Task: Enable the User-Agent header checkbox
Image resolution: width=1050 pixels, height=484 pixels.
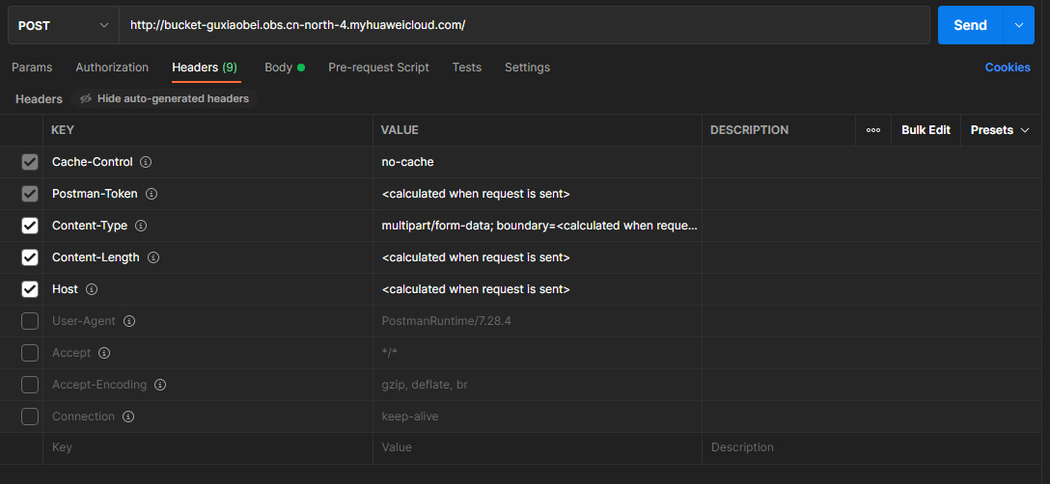Action: pos(30,321)
